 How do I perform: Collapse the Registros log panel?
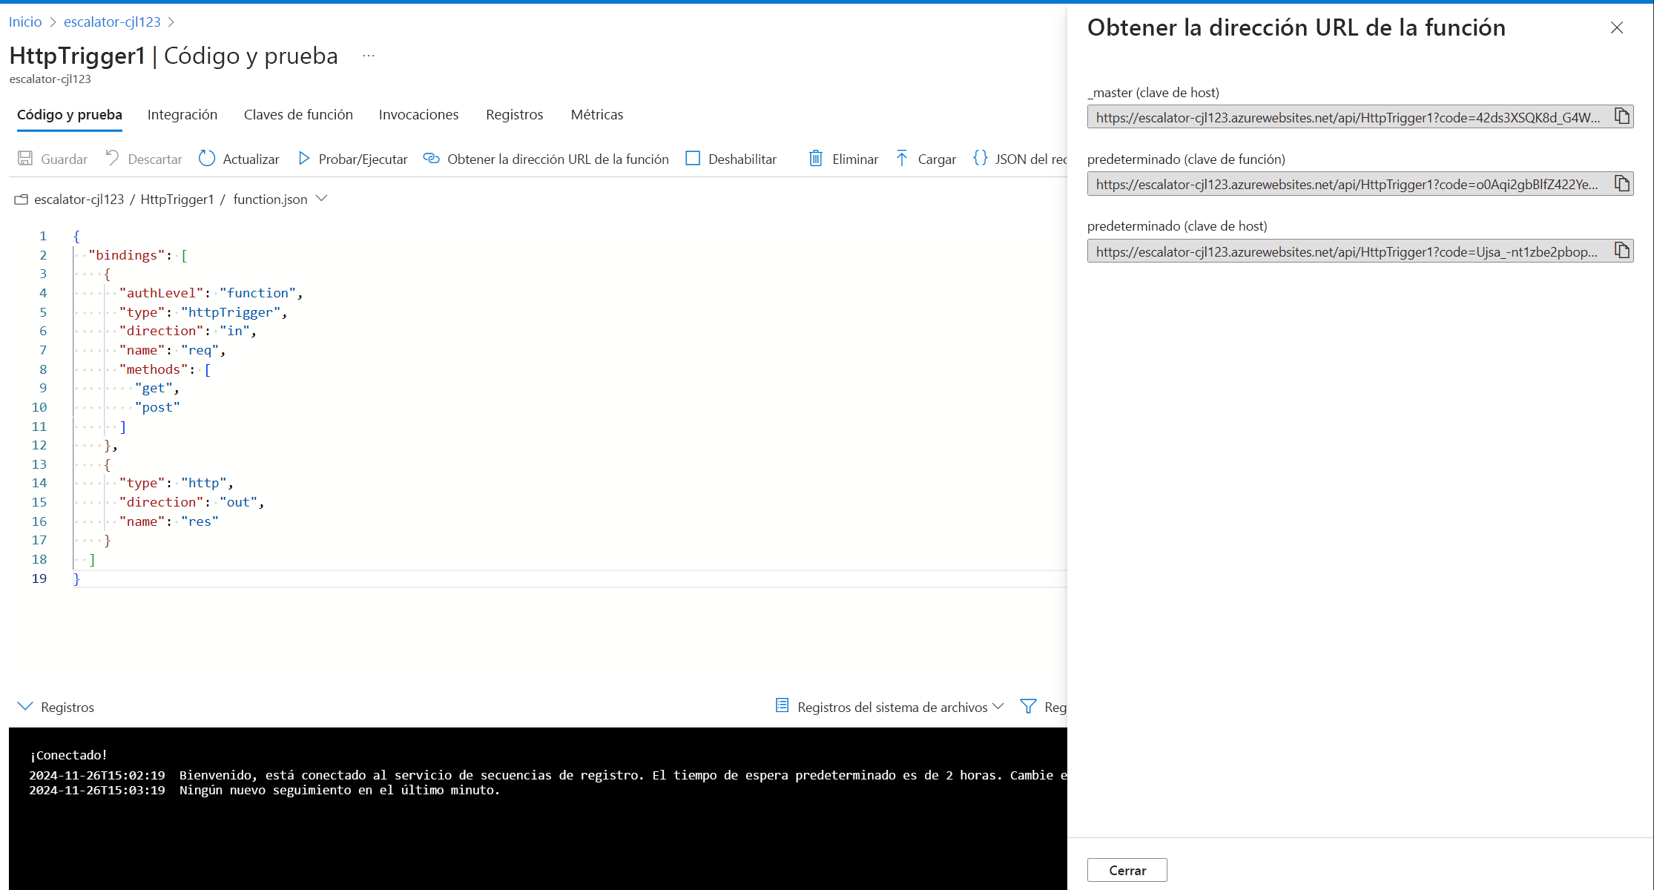[26, 706]
